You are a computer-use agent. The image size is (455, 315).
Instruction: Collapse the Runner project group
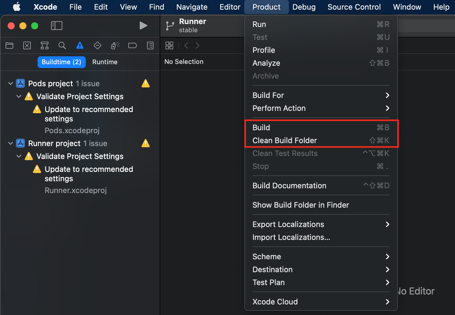coord(11,143)
